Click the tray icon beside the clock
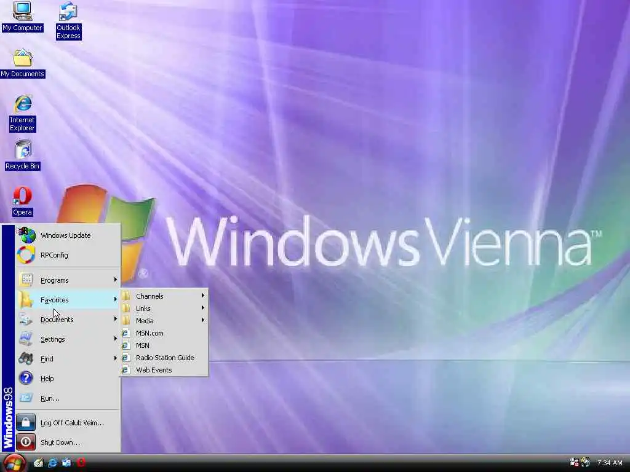Image resolution: width=630 pixels, height=472 pixels. click(x=586, y=462)
